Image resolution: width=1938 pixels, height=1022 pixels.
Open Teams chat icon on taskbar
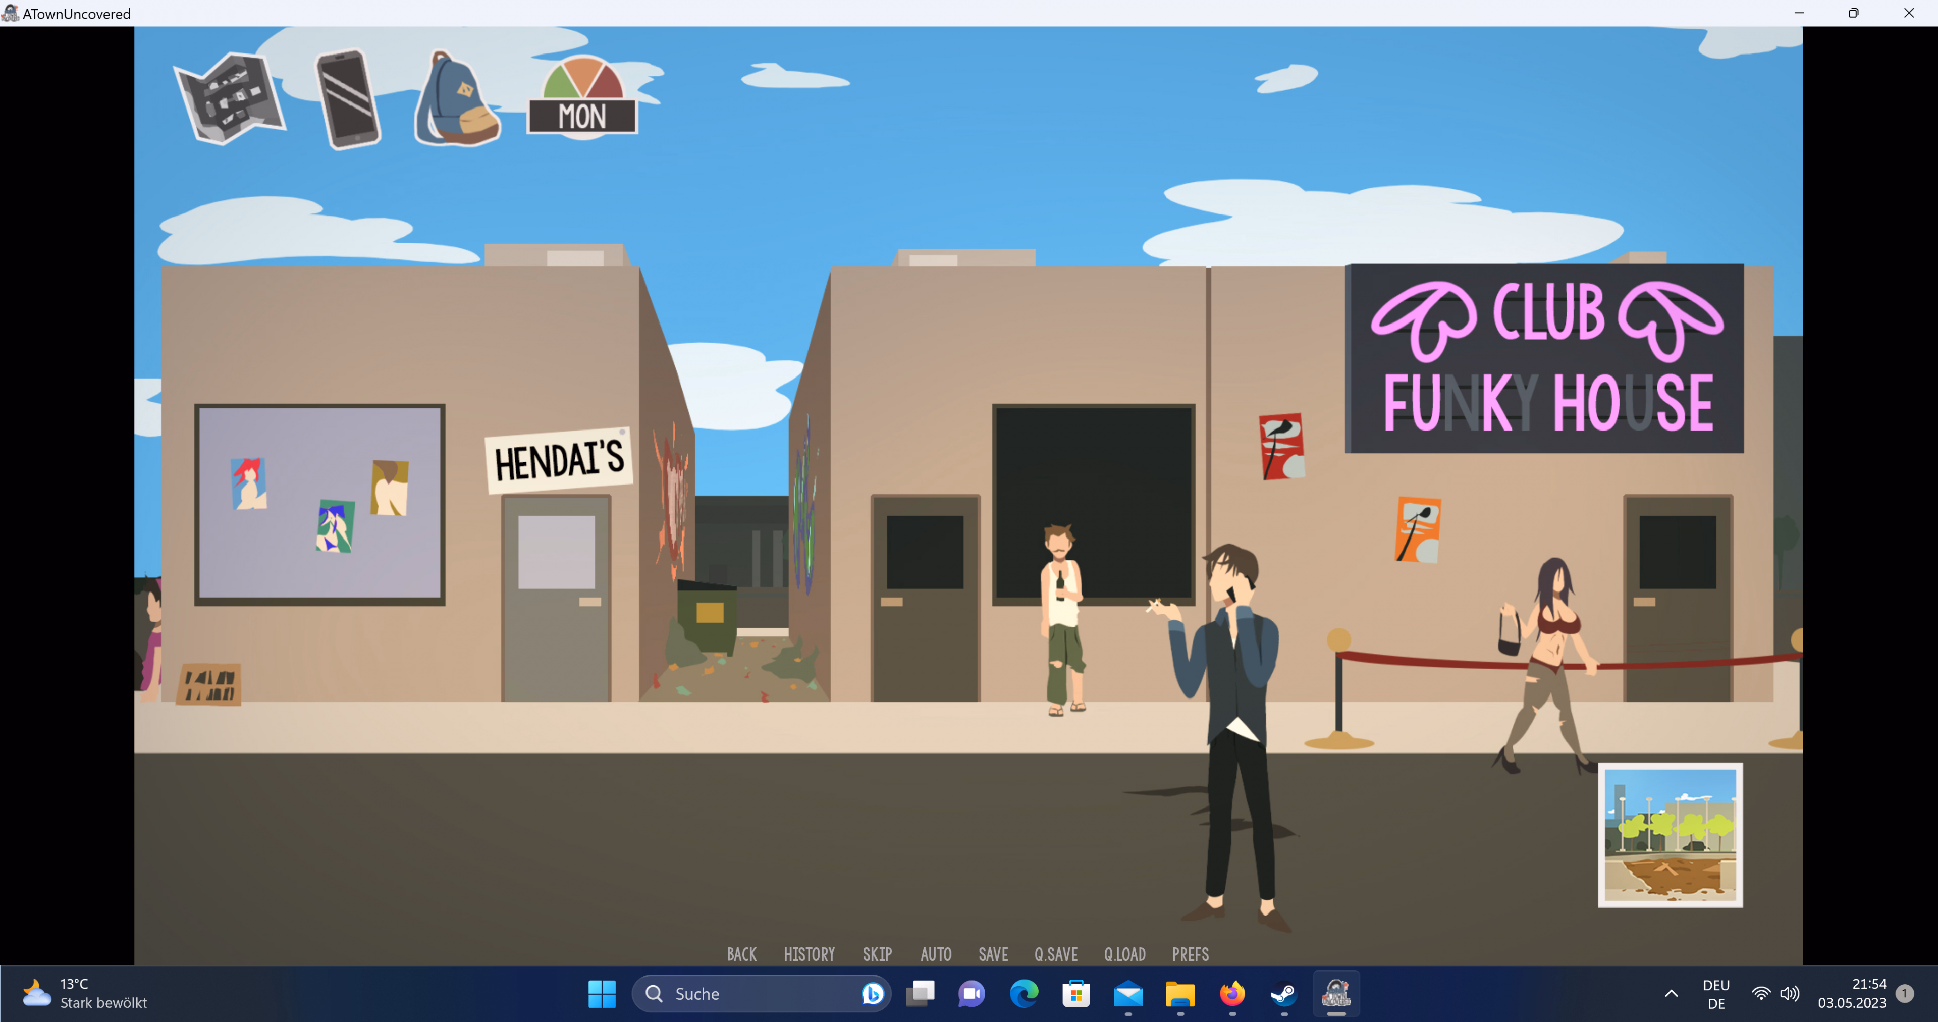[972, 994]
